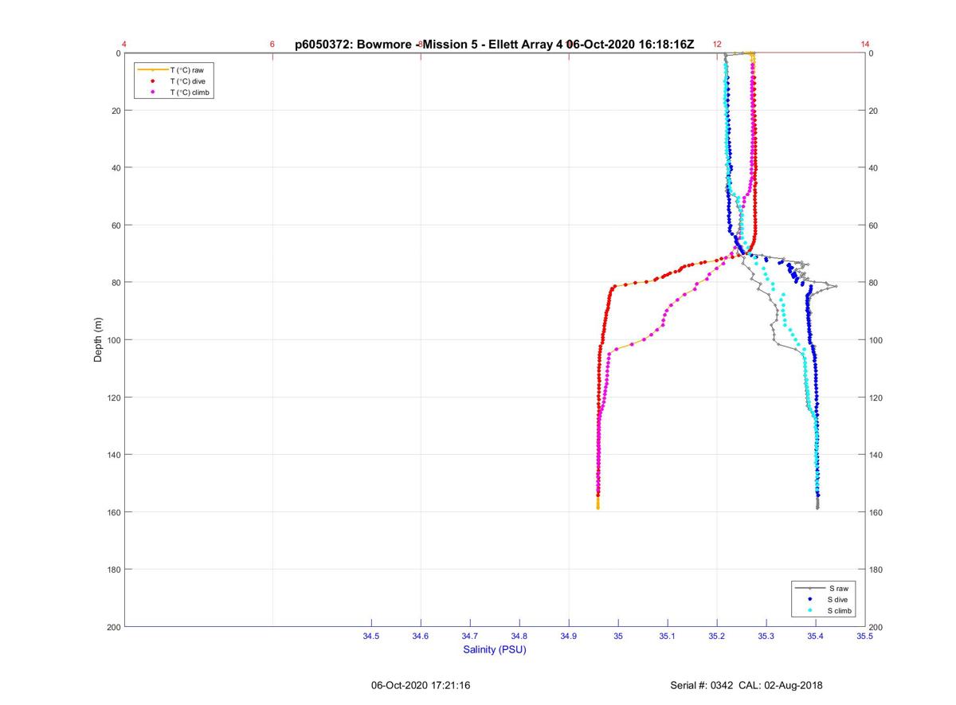
Task: Click depth tick '140' on the right axis
Action: [876, 455]
